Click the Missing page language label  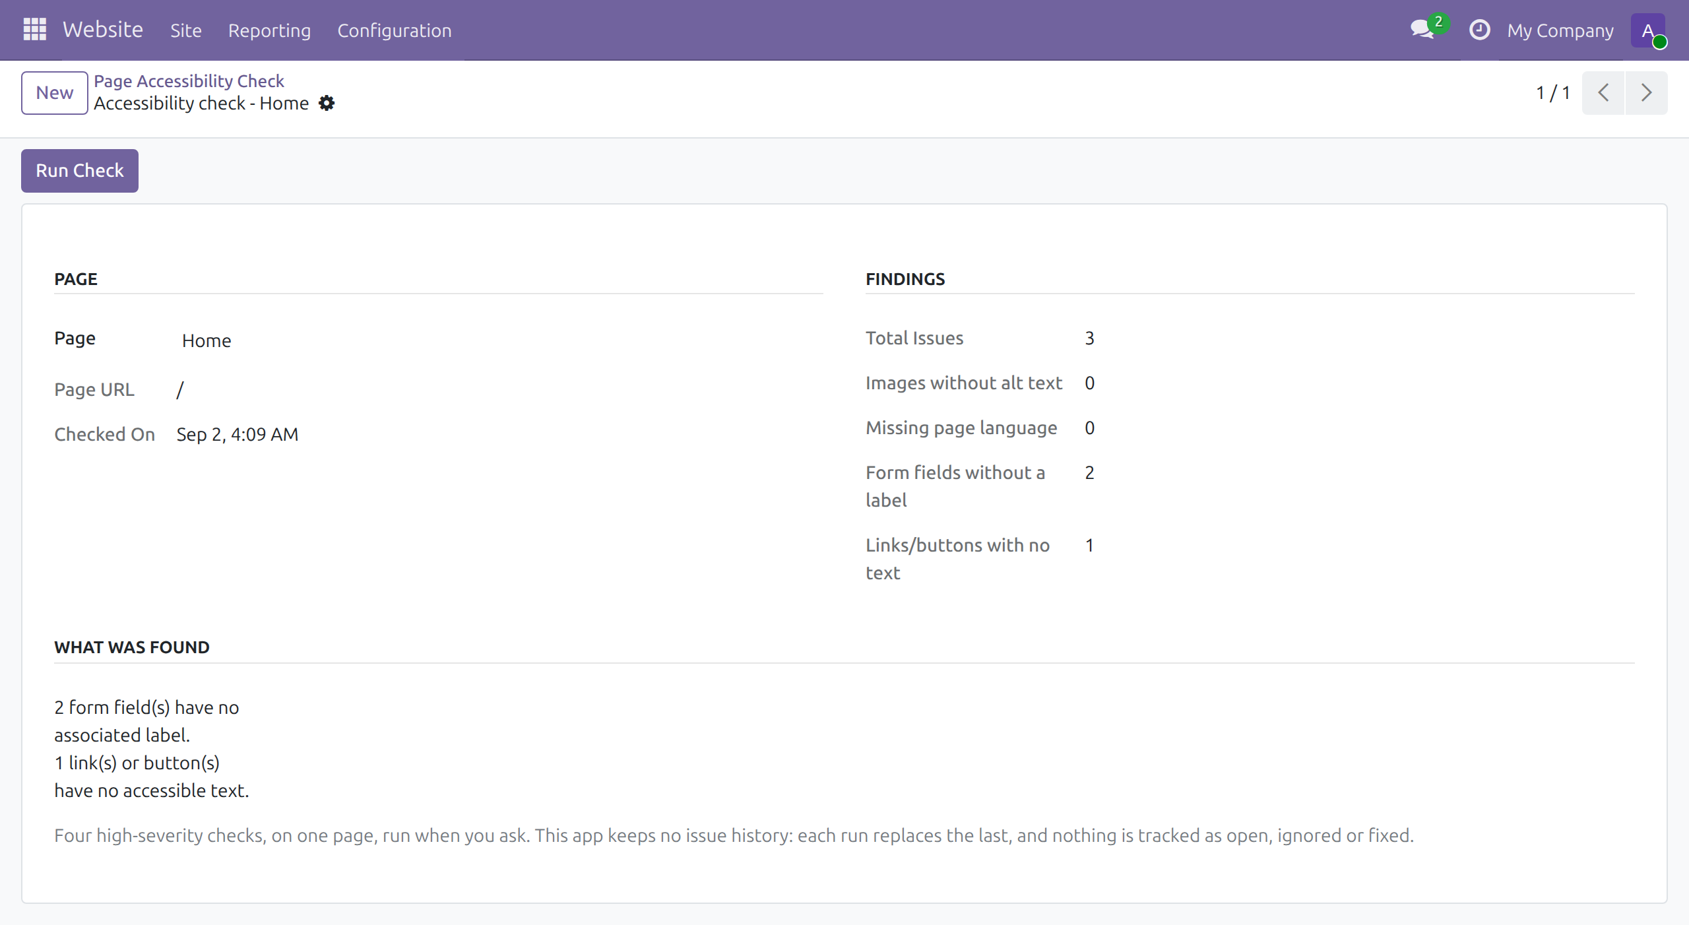(961, 428)
